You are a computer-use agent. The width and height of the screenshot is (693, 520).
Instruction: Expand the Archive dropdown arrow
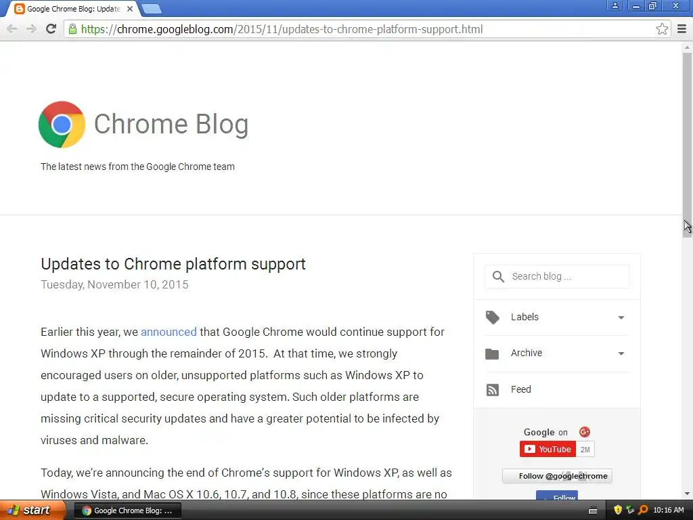[621, 353]
